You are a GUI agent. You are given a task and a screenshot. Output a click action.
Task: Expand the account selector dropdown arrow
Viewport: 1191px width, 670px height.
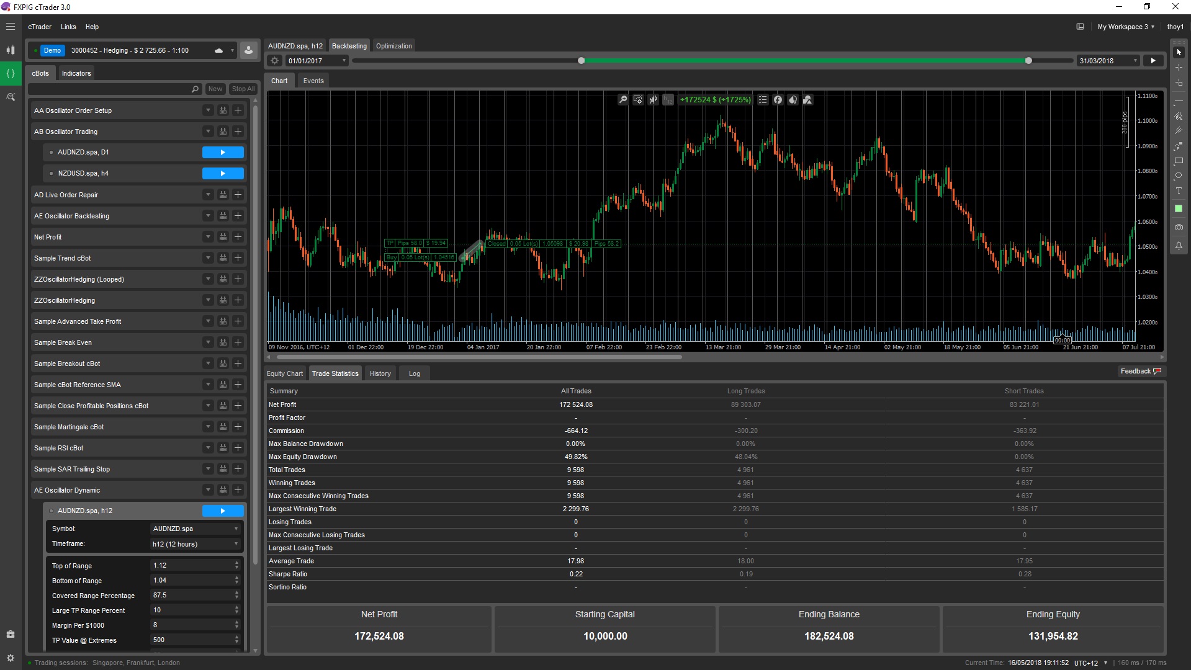click(x=232, y=50)
